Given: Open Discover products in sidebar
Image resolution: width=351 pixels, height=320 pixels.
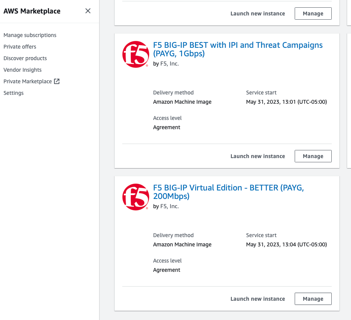Looking at the screenshot, I should point(25,58).
